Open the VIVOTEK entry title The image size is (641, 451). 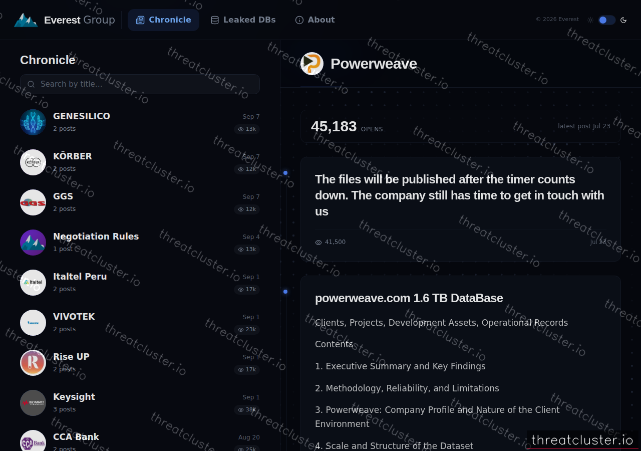pos(74,317)
